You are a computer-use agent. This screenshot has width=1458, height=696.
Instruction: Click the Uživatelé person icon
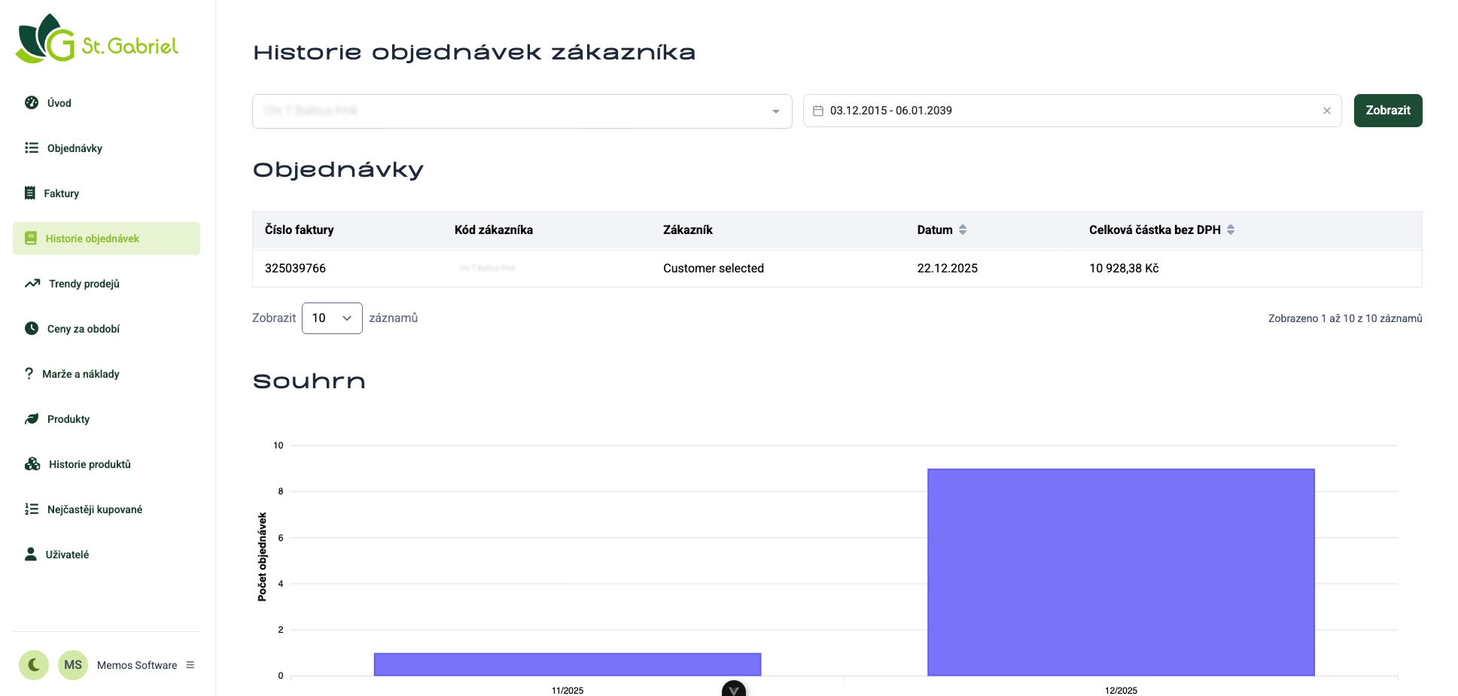point(31,555)
